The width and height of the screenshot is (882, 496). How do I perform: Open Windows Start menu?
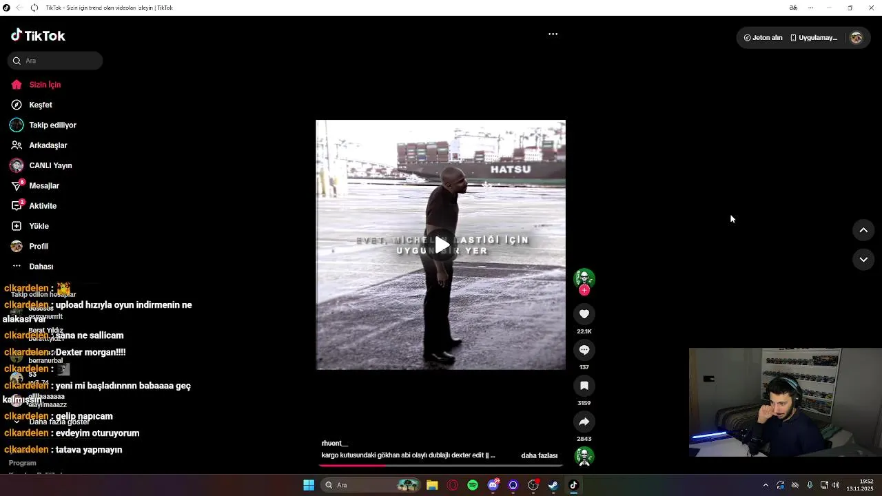click(x=309, y=485)
